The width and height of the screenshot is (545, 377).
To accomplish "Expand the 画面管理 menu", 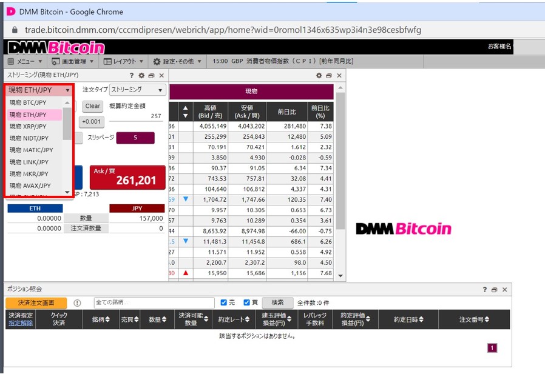I will tap(73, 61).
